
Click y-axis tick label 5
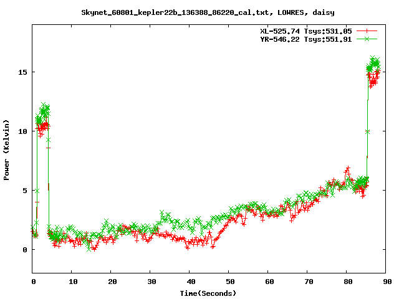(x=25, y=191)
